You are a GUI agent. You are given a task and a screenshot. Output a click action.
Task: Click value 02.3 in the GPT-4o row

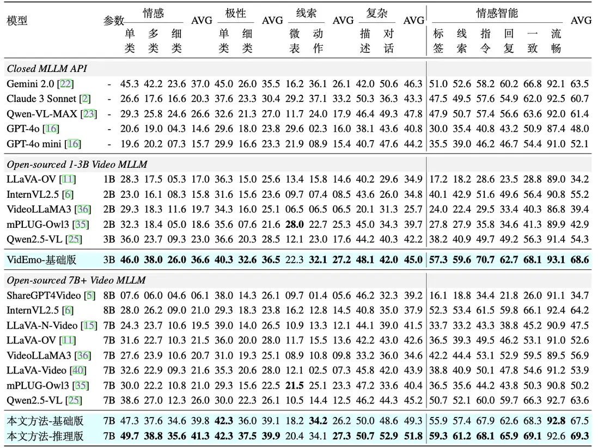318,129
